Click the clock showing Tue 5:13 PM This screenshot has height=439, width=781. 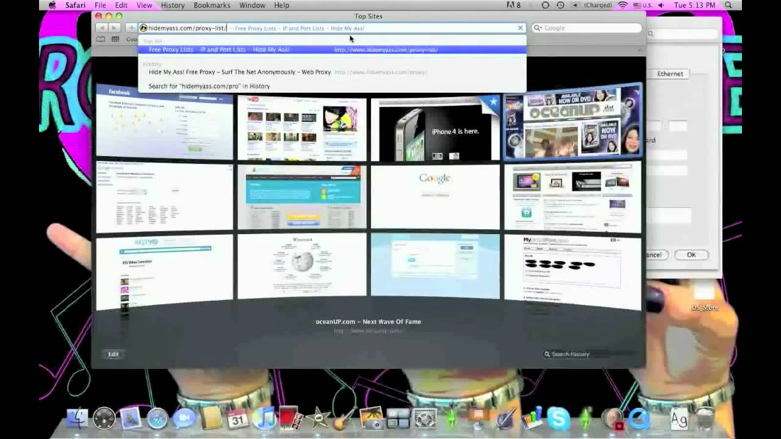pyautogui.click(x=694, y=5)
